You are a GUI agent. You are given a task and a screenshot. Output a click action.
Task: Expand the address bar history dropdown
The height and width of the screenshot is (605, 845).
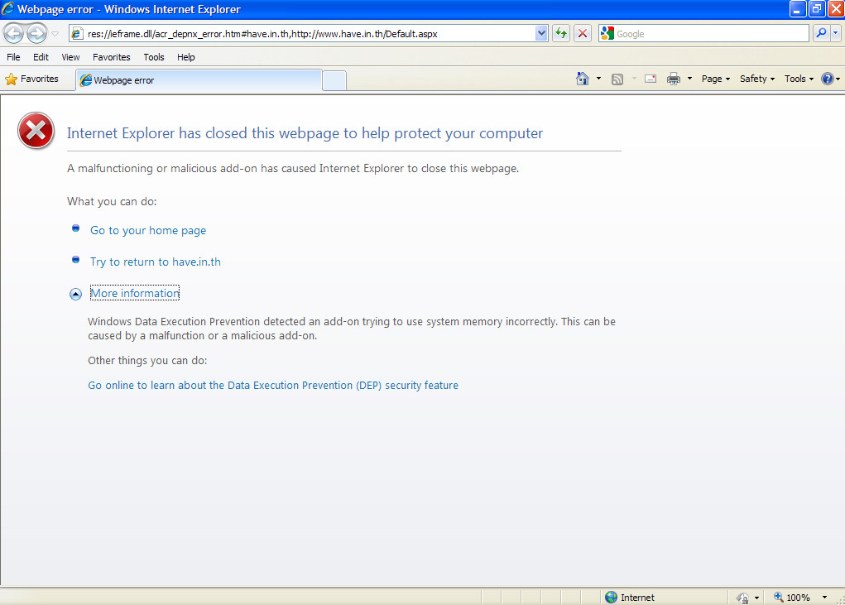(x=541, y=33)
